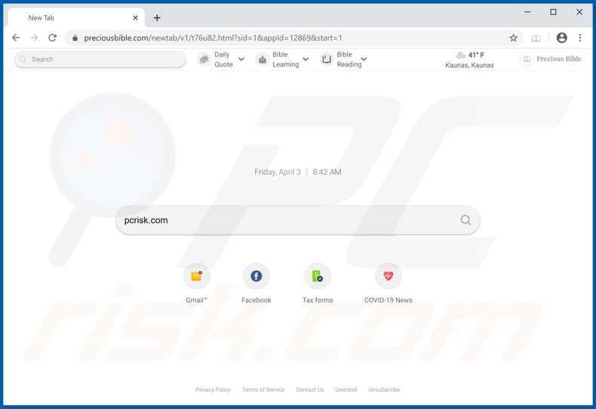Click the browser forward arrow
Screen dimensions: 596x409
(x=34, y=38)
